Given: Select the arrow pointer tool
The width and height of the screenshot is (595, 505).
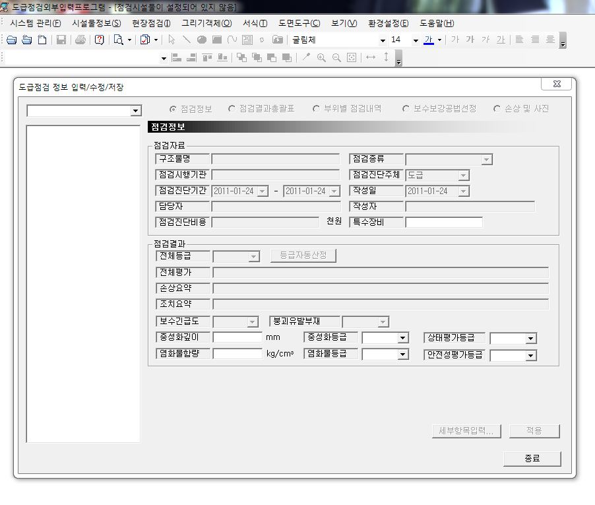Looking at the screenshot, I should pyautogui.click(x=172, y=40).
